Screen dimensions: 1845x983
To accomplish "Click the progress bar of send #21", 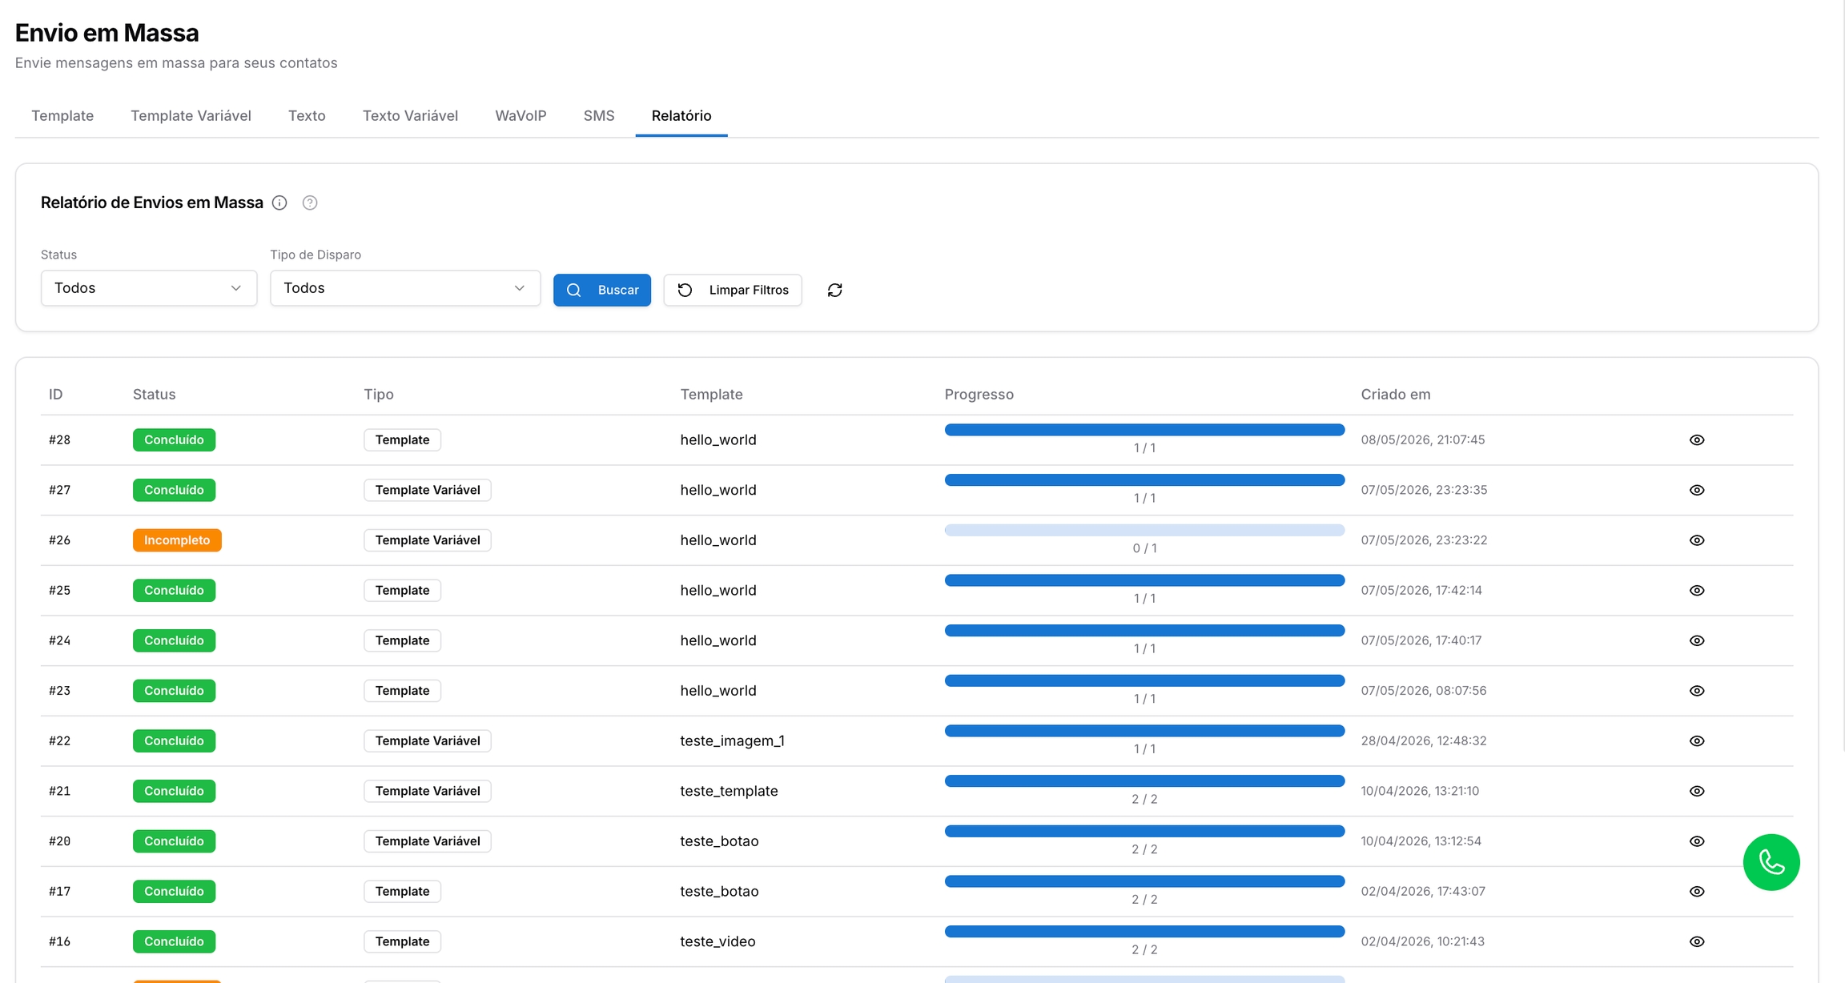I will point(1144,780).
